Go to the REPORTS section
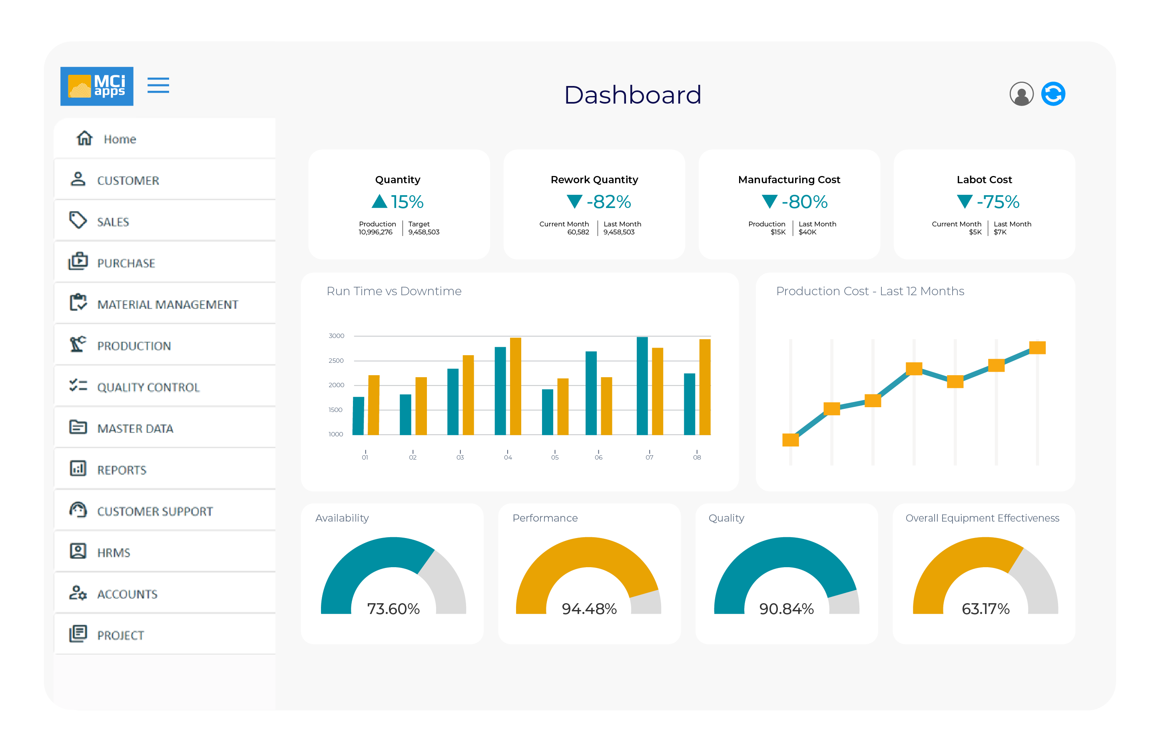This screenshot has height=752, width=1160. 122,470
